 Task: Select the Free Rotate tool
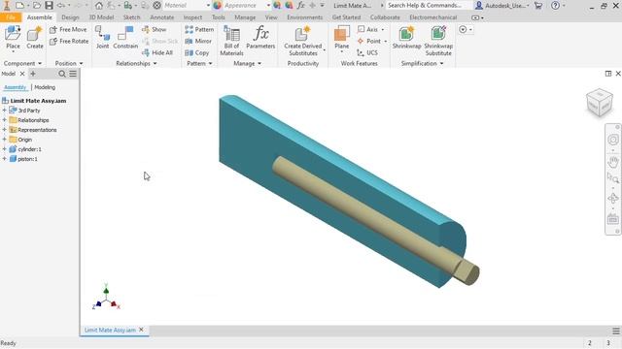[x=69, y=41]
